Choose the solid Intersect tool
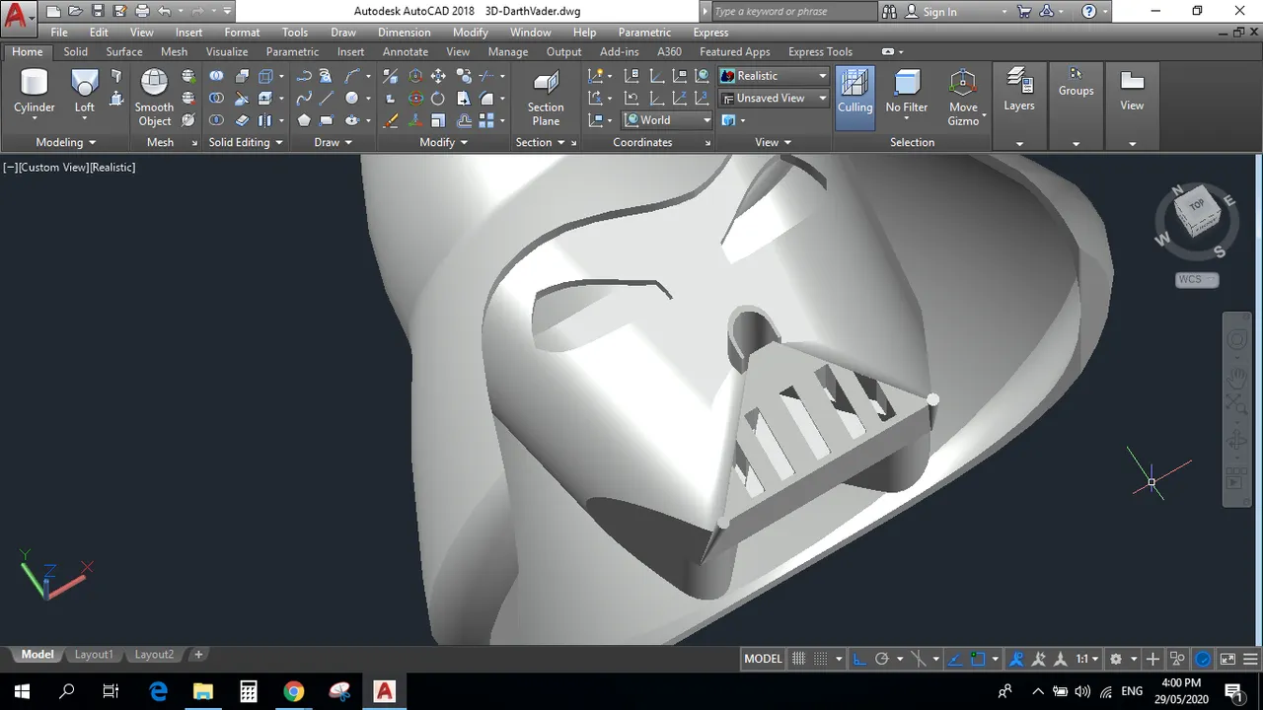 pos(216,120)
